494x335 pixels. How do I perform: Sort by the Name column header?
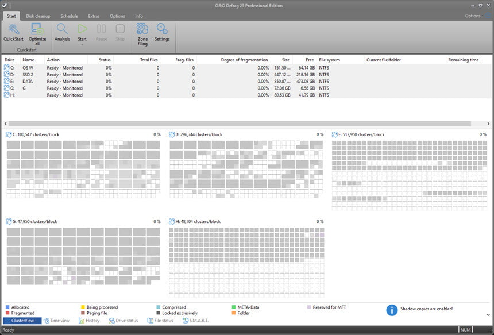(32, 60)
